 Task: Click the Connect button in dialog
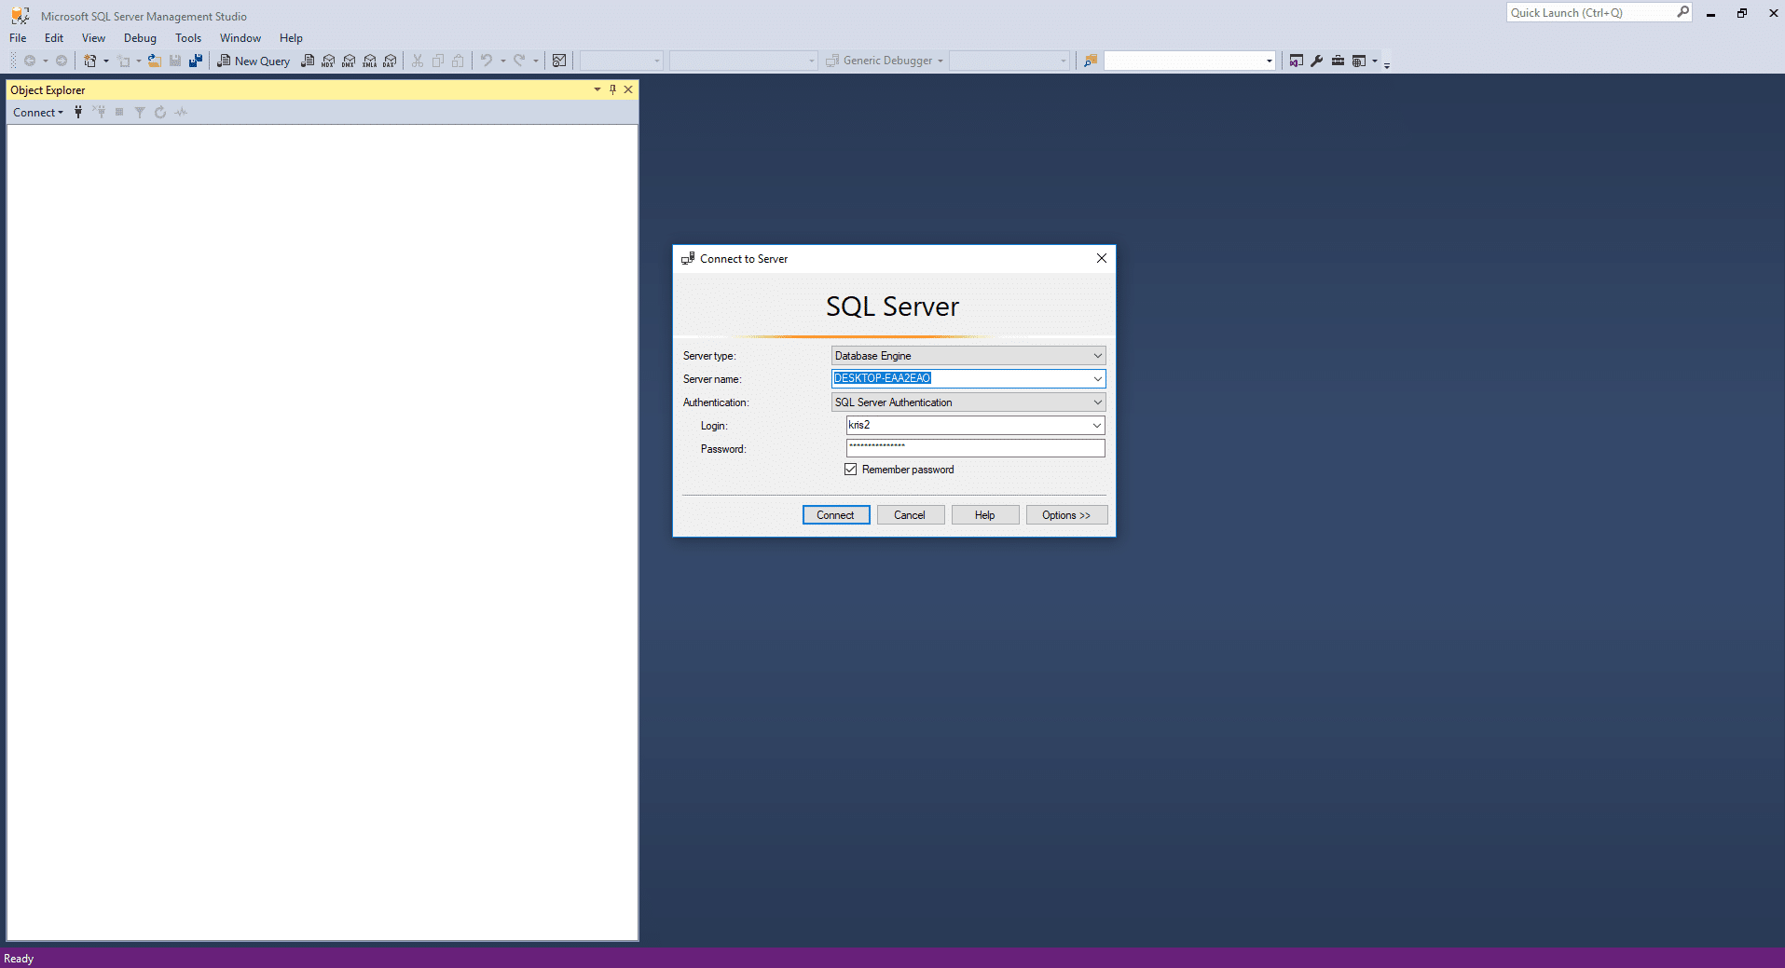pos(836,515)
